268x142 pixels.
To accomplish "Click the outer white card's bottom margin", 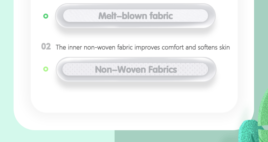I will (134, 122).
